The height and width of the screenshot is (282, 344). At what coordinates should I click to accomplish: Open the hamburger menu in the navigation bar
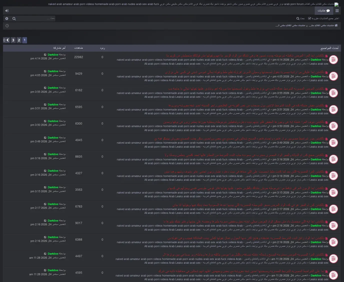(337, 11)
